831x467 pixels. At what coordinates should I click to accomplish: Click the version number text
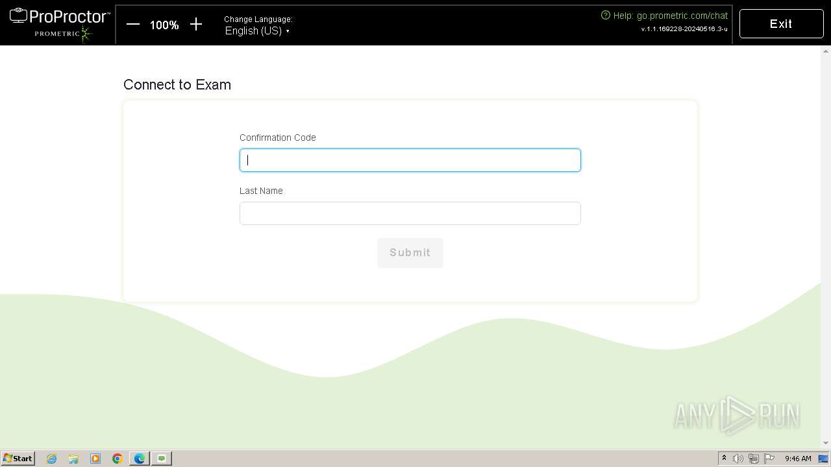pos(684,29)
